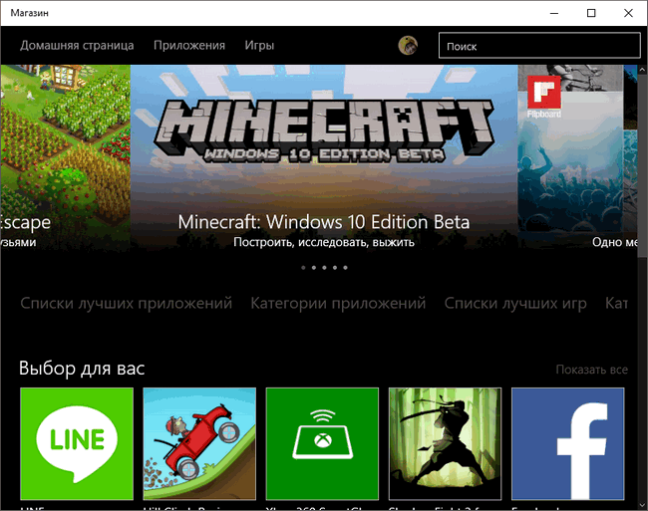Click the Построить, исследовать, выжить subtitle
The image size is (648, 511).
tap(324, 242)
